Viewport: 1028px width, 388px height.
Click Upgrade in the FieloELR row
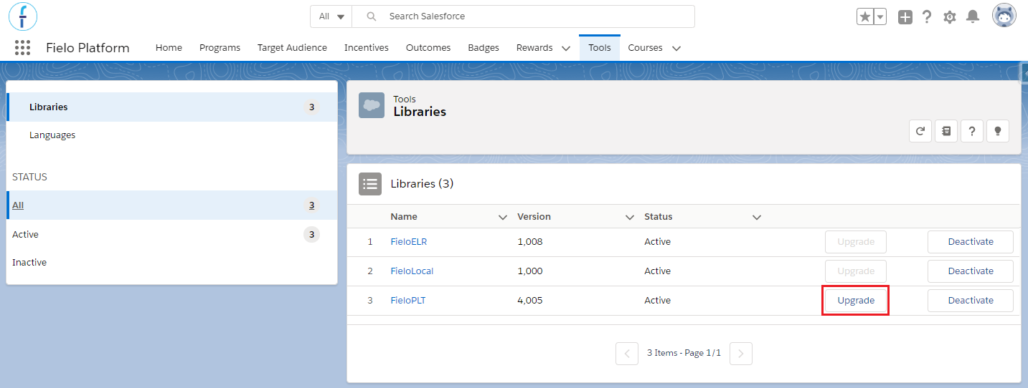coord(856,242)
